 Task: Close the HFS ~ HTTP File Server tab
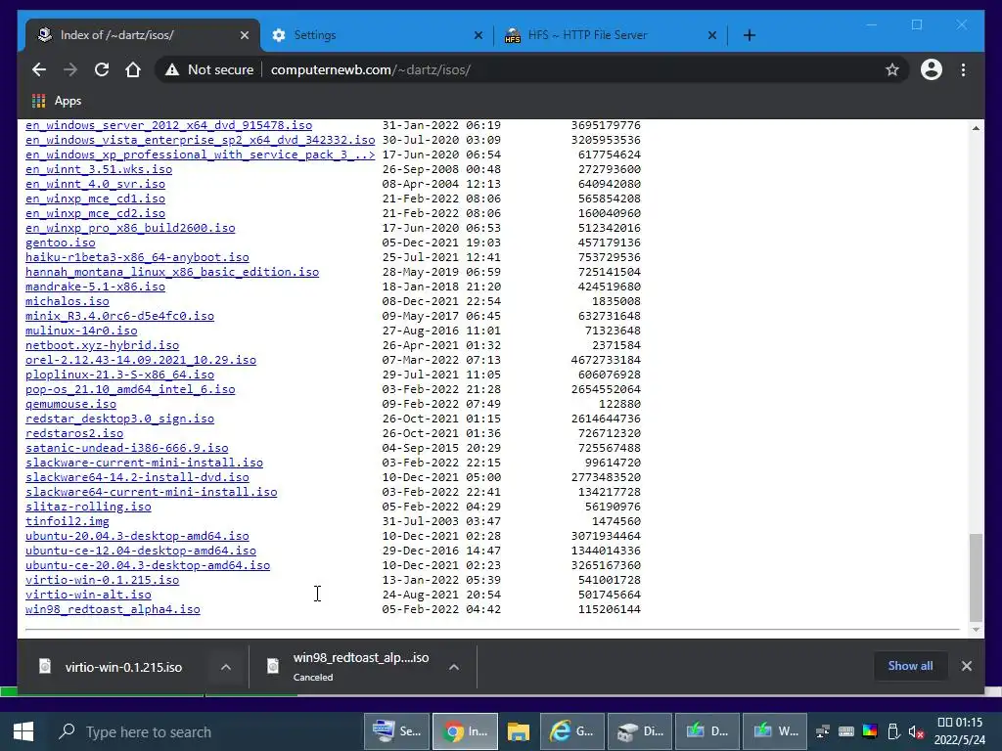pyautogui.click(x=712, y=35)
